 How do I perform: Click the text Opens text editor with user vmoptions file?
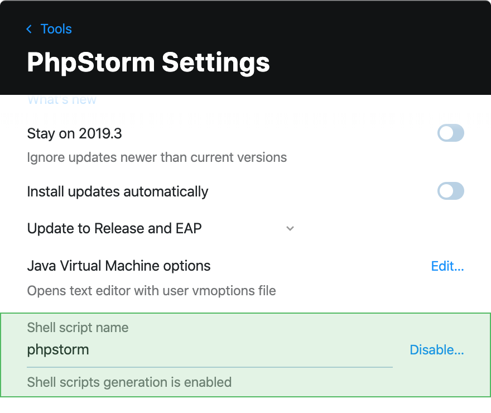(x=152, y=291)
